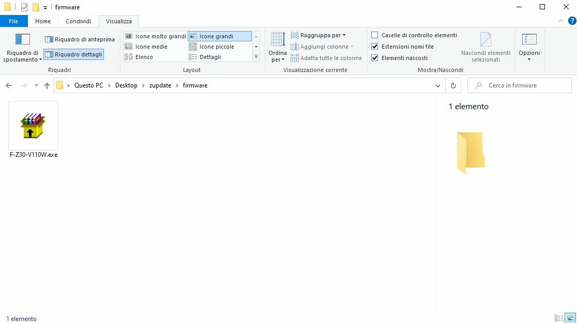Uncheck Elementi nascosti checkbox
The image size is (577, 323).
pos(375,58)
